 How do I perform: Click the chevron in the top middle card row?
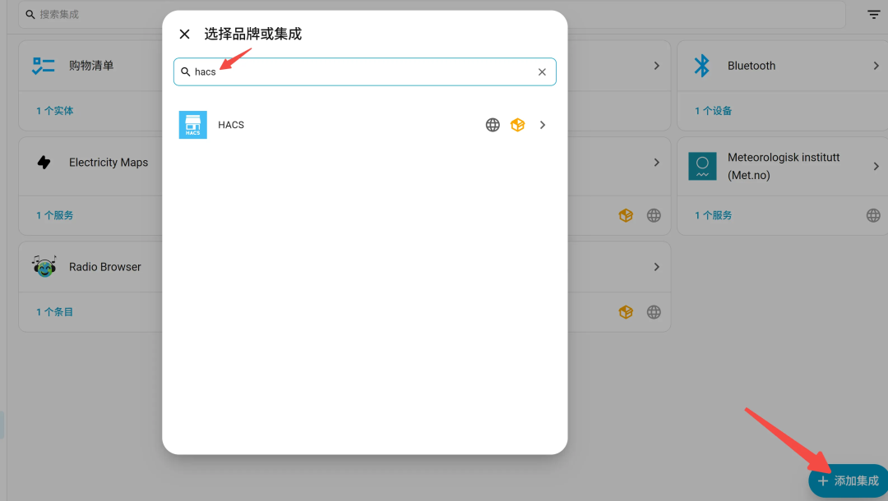point(656,66)
